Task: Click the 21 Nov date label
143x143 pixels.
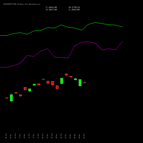Action: pyautogui.click(x=47, y=136)
